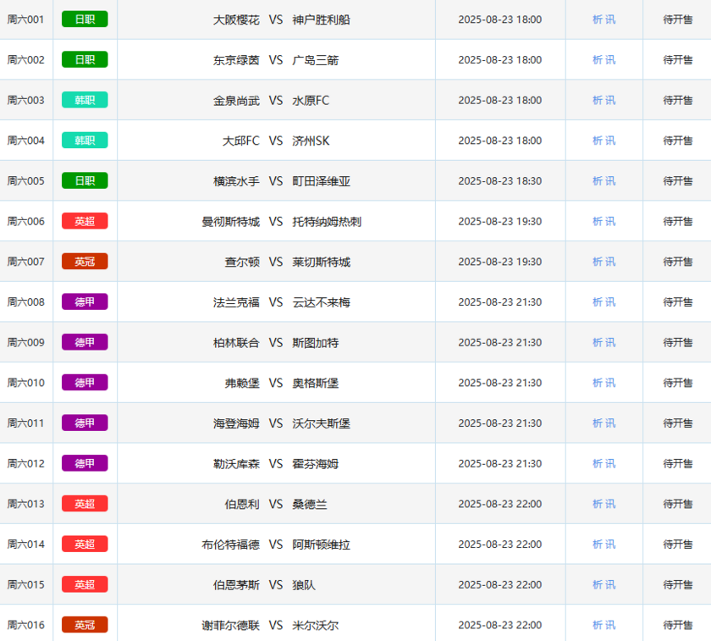Open 讯 news link for 东京绿茵 match
Image resolution: width=711 pixels, height=641 pixels.
(x=610, y=60)
